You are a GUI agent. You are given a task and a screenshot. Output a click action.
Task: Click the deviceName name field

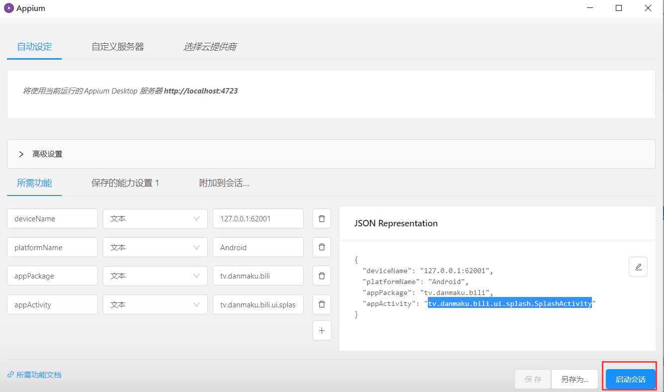point(52,218)
